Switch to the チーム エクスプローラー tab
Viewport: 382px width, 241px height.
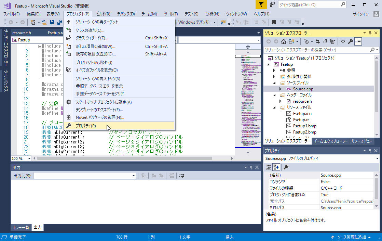point(331,141)
